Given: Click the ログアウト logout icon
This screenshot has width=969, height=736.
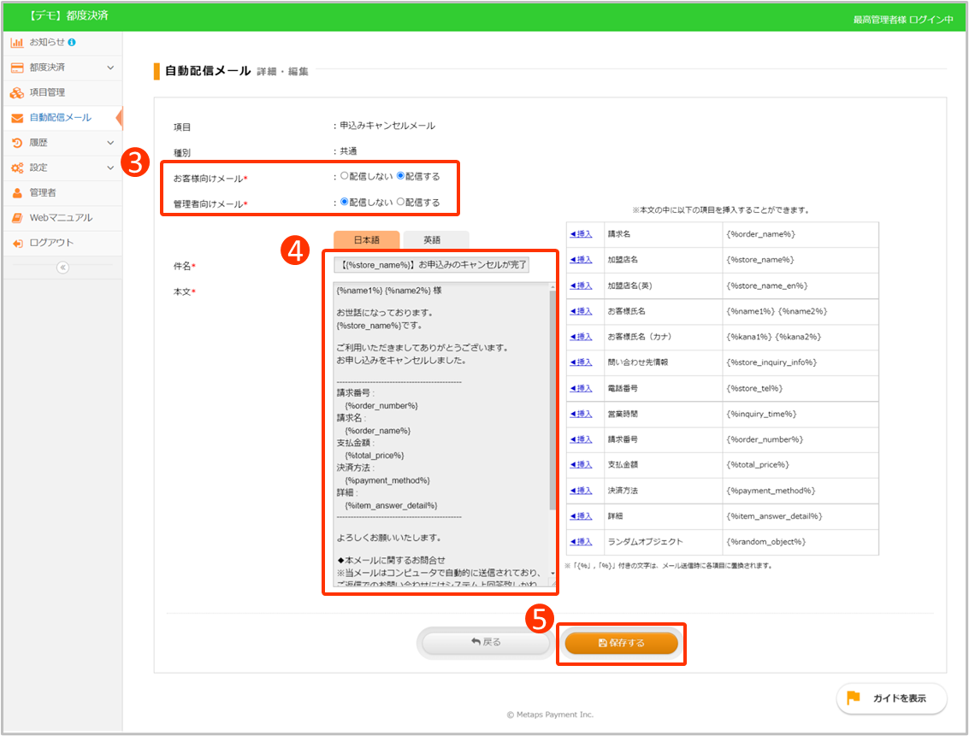Looking at the screenshot, I should pos(17,244).
